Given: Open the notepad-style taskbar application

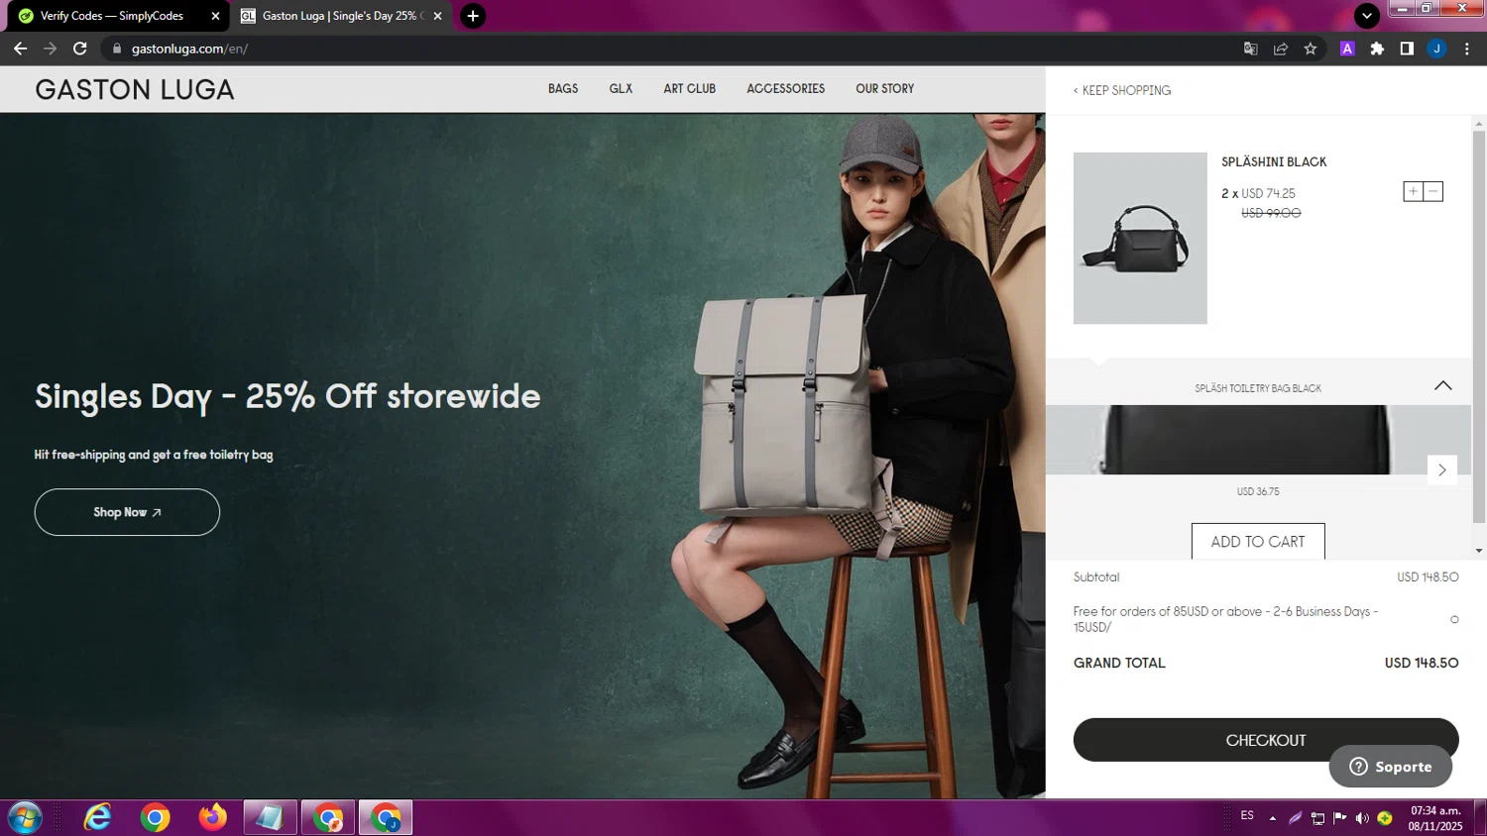Looking at the screenshot, I should point(270,817).
